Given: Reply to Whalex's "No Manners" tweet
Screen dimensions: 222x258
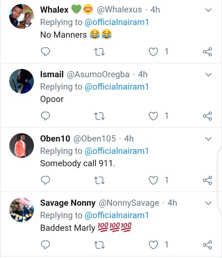Looking at the screenshot, I should click(45, 52).
